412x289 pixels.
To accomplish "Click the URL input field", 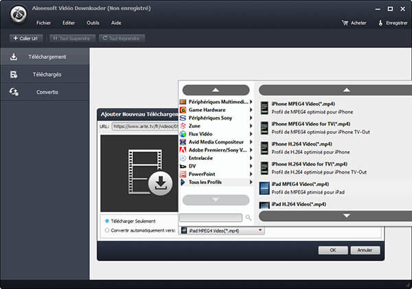I will [x=144, y=126].
